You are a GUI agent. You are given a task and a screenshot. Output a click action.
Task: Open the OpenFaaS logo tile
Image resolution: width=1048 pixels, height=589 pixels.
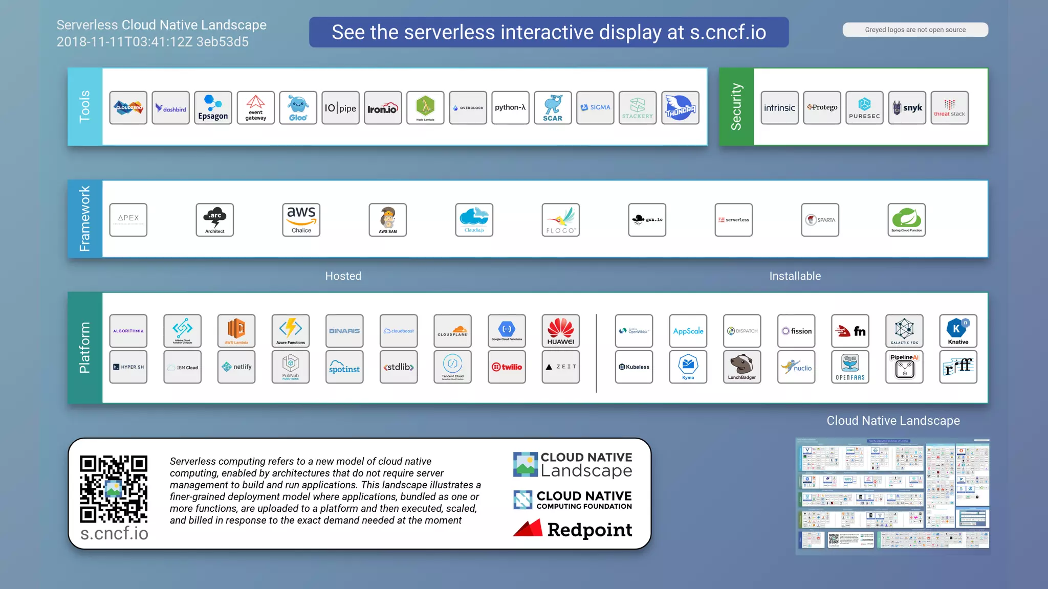point(849,367)
